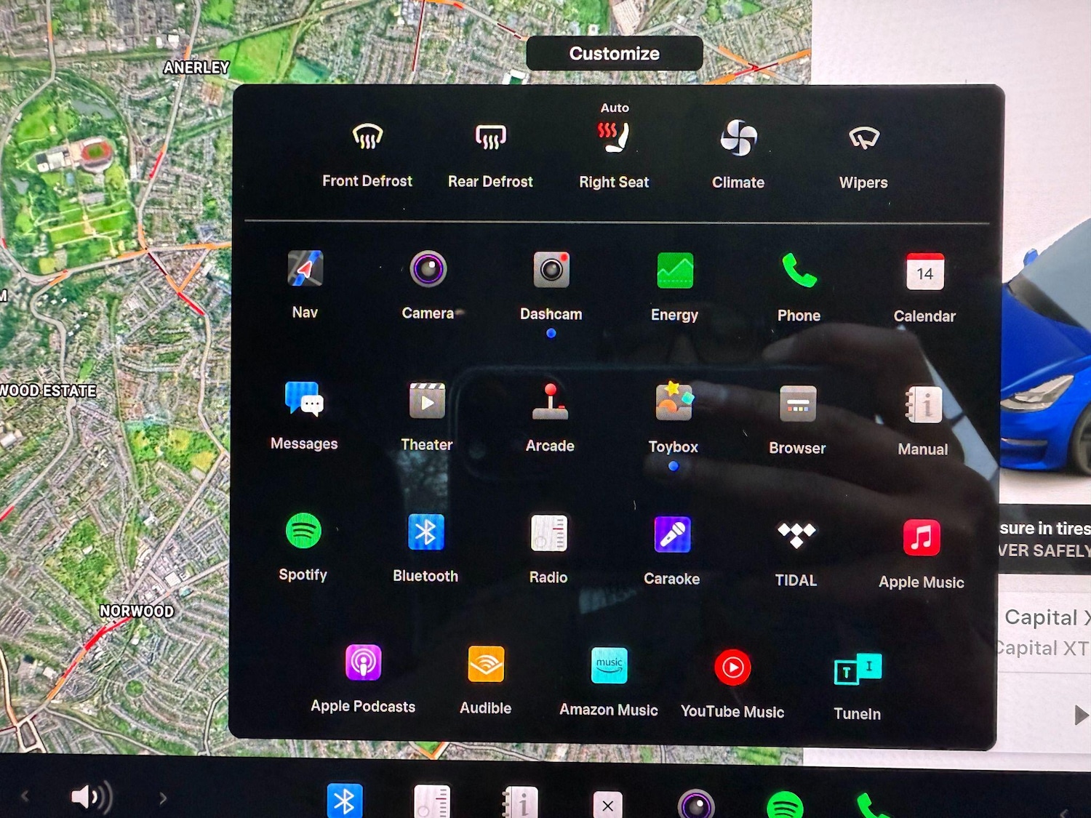
Task: Launch Apple Podcasts
Action: (x=363, y=663)
